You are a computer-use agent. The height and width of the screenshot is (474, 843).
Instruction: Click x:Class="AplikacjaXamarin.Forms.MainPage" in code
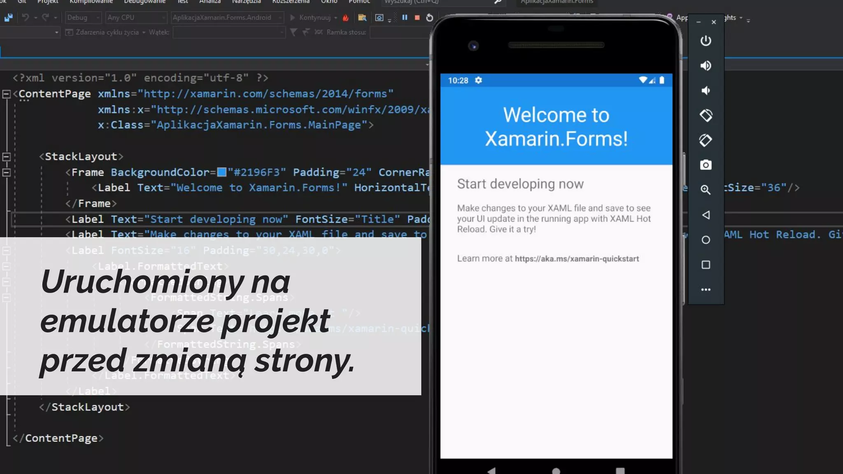point(233,125)
